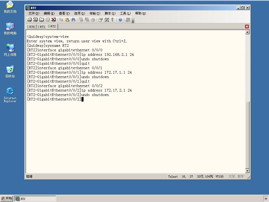Click the Keymap Editor icon
The height and width of the screenshot is (202, 269).
pos(107,20)
